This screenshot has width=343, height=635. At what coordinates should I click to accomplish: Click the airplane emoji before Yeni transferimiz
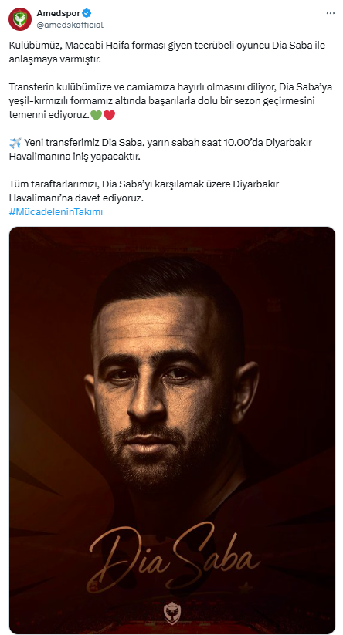(x=15, y=143)
